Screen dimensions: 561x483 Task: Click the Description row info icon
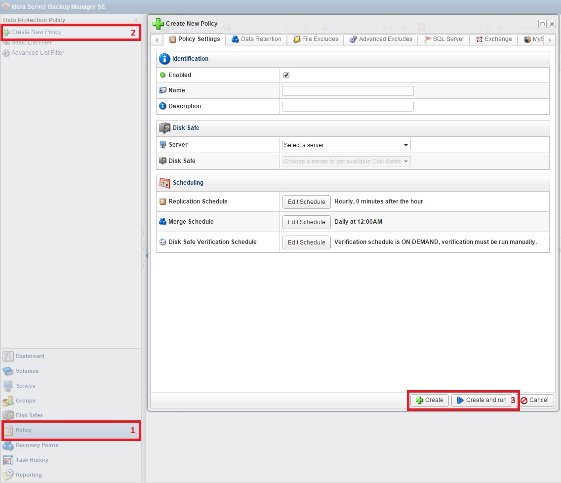coord(163,106)
